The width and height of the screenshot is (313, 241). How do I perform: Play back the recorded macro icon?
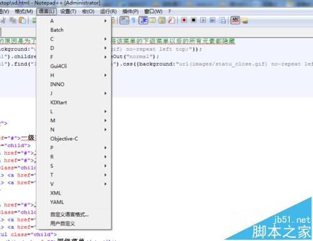click(203, 20)
